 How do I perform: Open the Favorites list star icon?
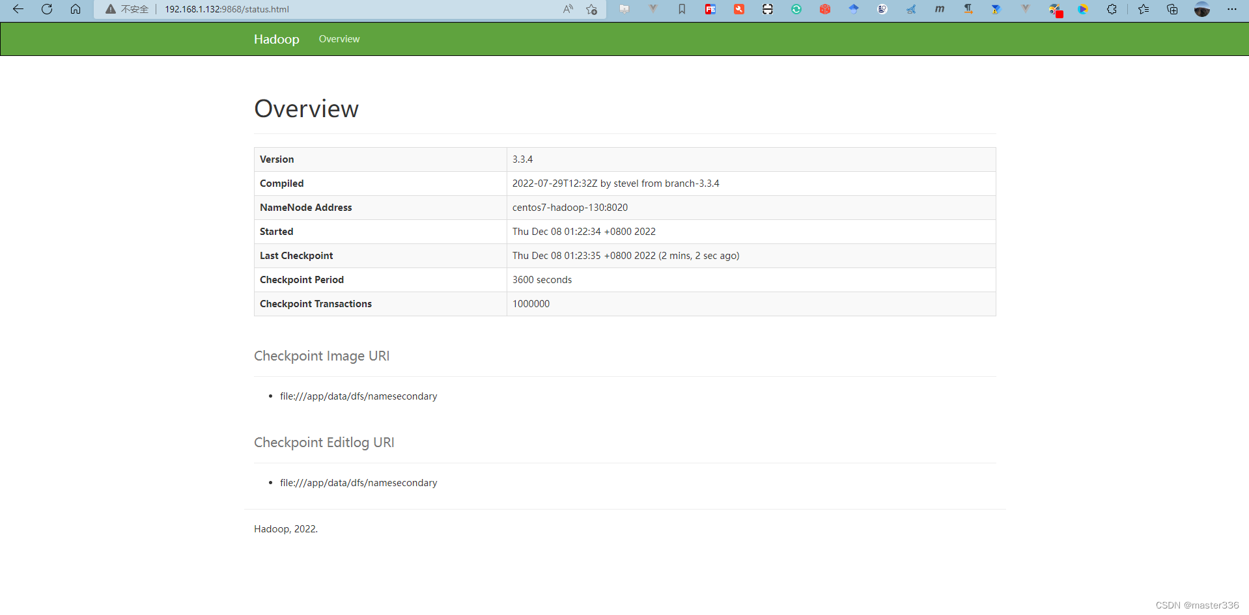click(1144, 9)
